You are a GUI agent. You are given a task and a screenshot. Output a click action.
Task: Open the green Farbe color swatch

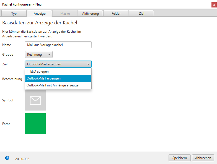(35, 124)
